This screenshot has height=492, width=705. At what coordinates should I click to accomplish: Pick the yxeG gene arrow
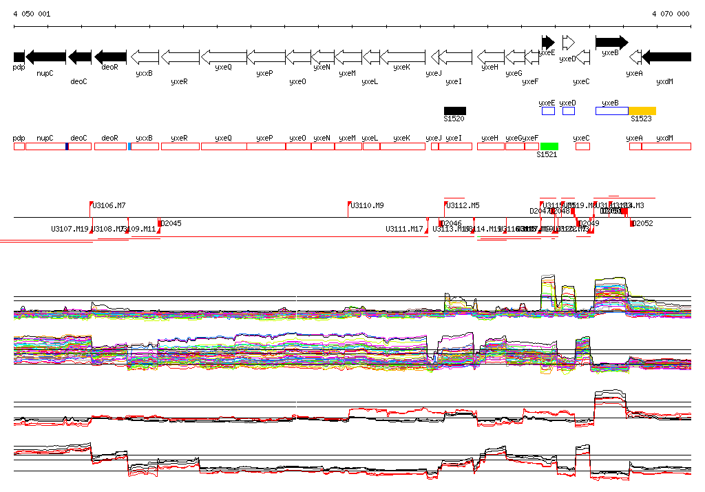[x=515, y=57]
